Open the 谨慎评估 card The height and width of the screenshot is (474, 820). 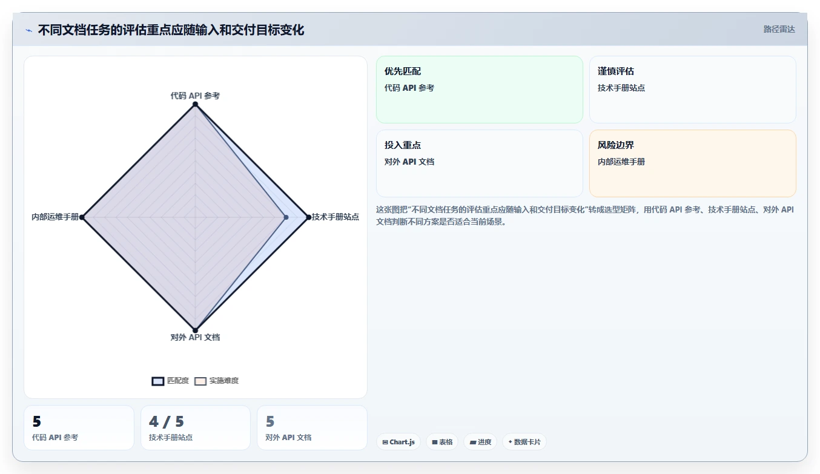coord(692,90)
